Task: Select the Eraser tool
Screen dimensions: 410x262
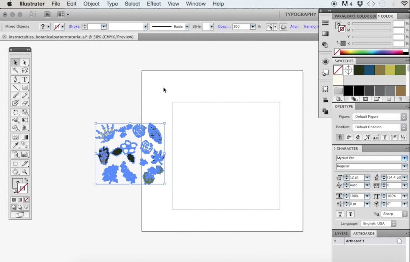Action: tap(25, 103)
